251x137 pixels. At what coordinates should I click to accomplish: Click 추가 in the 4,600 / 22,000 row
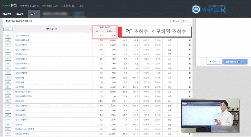tap(8, 134)
